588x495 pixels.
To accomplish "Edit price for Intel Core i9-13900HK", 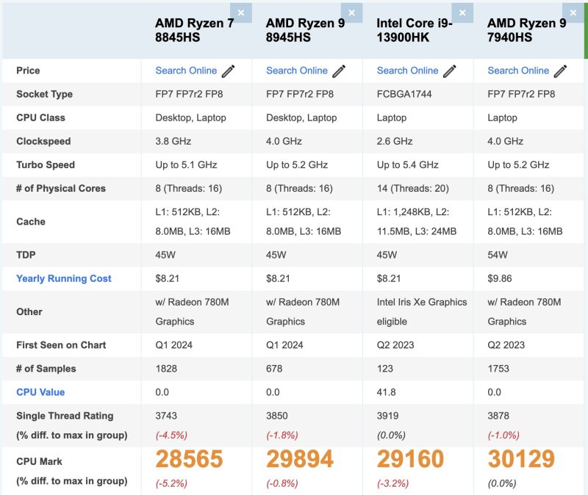I will click(x=450, y=71).
